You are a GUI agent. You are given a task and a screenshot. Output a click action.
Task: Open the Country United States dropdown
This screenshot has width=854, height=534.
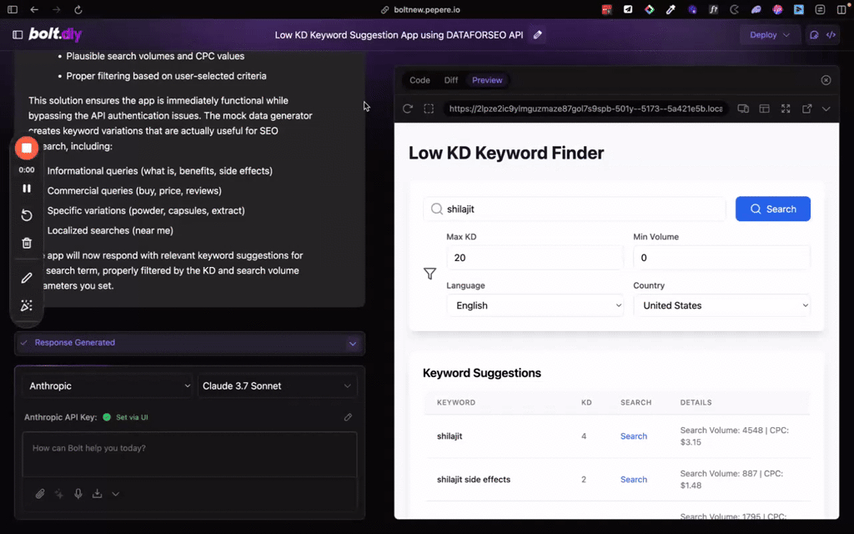[721, 305]
